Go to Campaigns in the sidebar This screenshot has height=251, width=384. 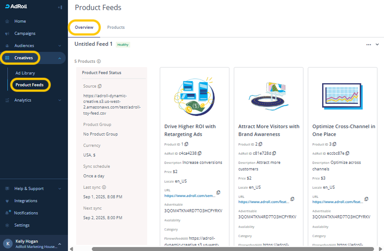click(25, 34)
